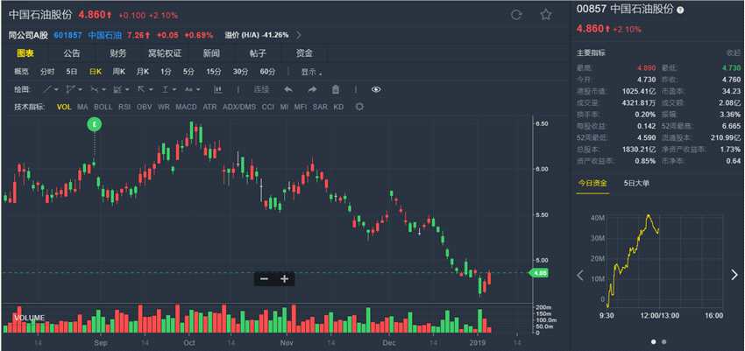This screenshot has width=745, height=351.
Task: Click the 4.86 current price axis tag
Action: click(x=539, y=273)
